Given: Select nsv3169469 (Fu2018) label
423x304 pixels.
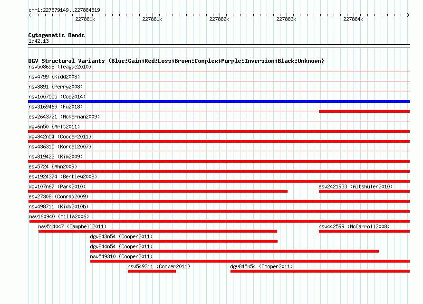Looking at the screenshot, I should point(56,107).
